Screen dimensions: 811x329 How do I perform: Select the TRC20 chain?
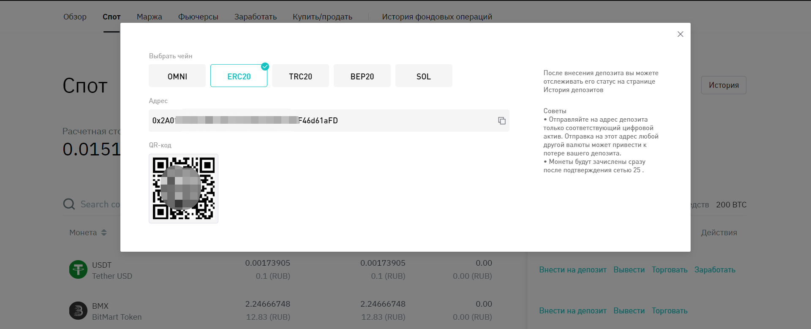(x=300, y=76)
